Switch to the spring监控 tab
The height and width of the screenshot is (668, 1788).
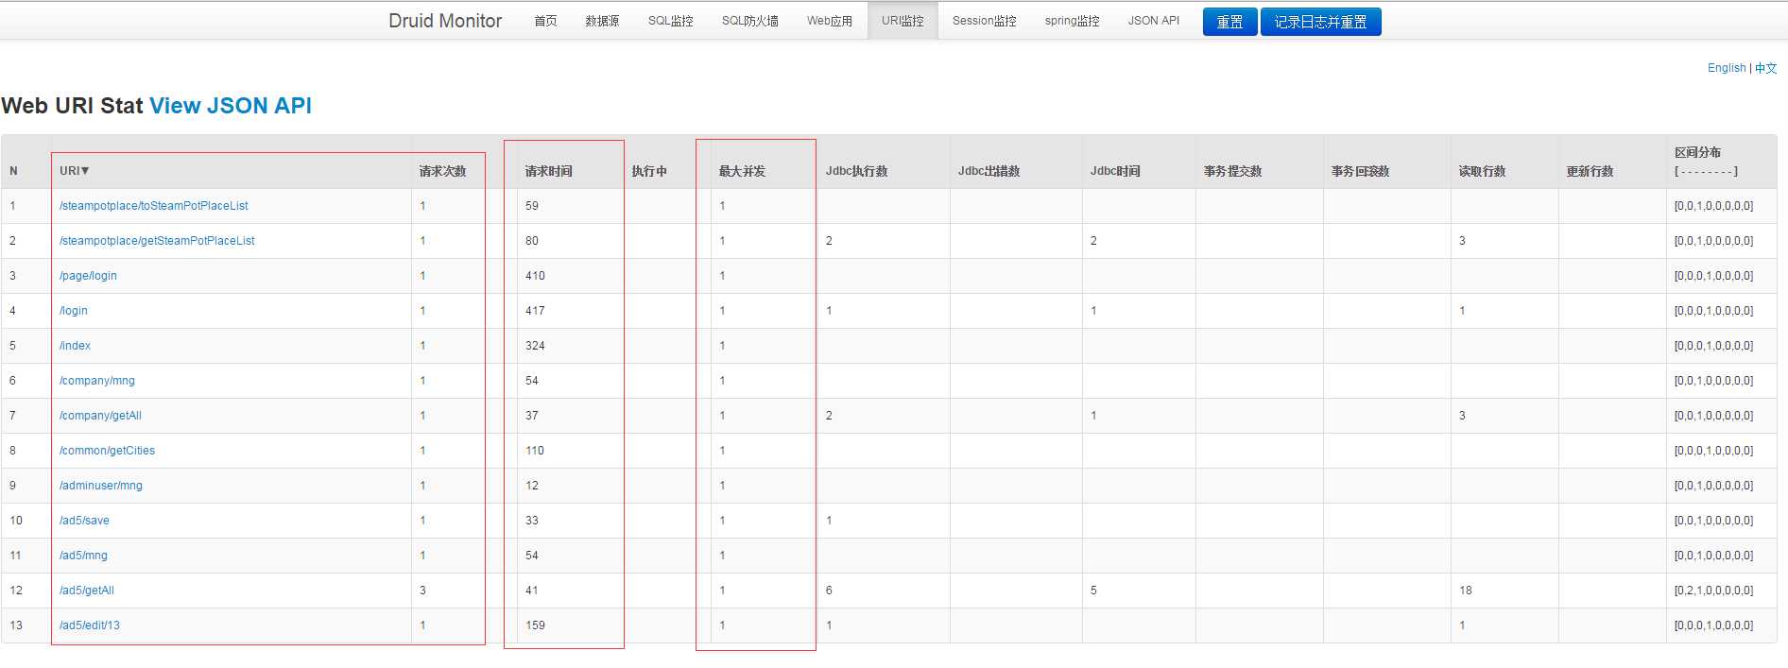pyautogui.click(x=1073, y=21)
